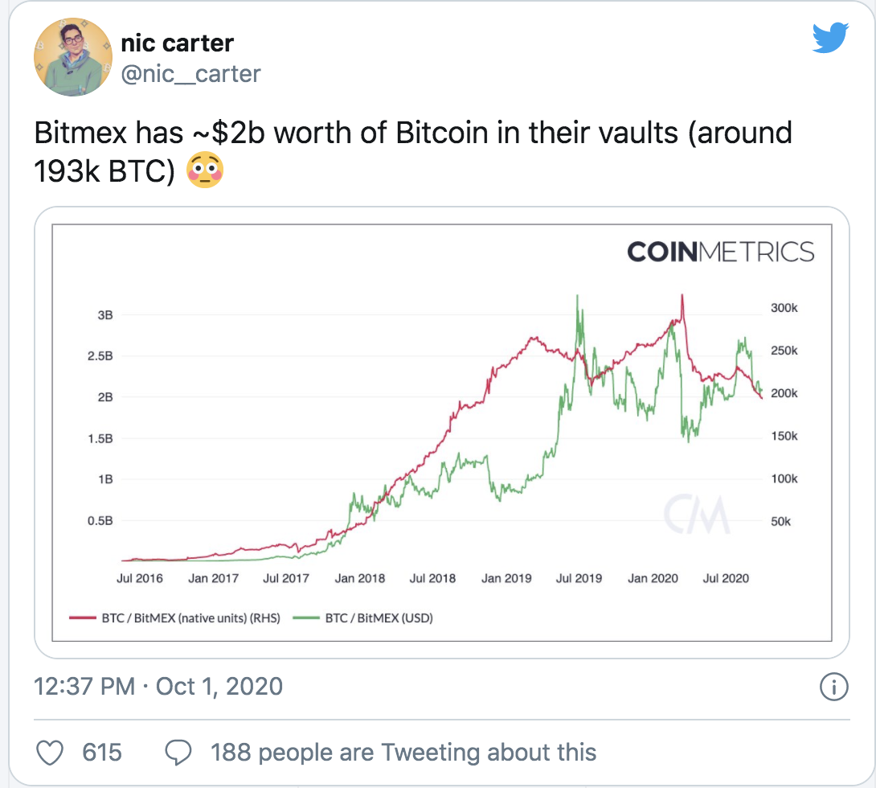
Task: Select the nic carter display name
Action: (x=177, y=43)
